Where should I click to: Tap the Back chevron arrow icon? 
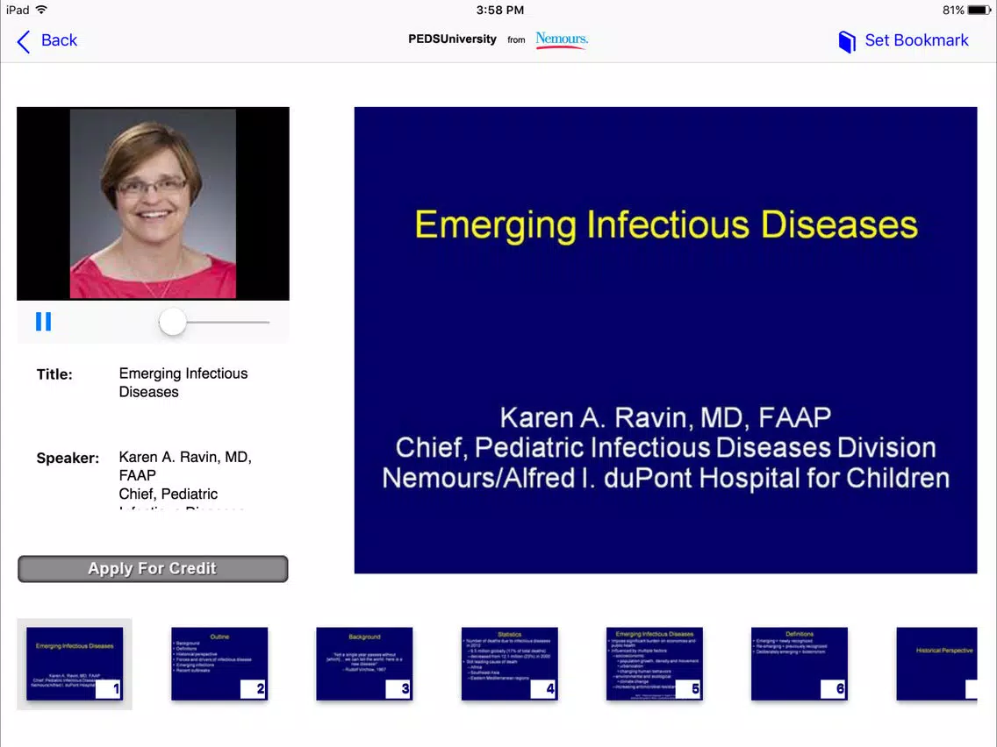pos(24,41)
